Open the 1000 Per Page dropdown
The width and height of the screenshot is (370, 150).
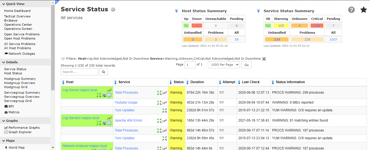(x=224, y=65)
